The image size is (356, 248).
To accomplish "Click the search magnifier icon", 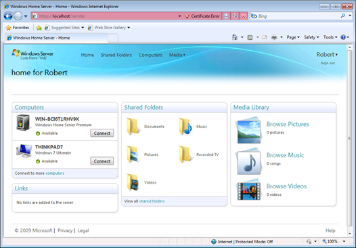I will click(343, 16).
